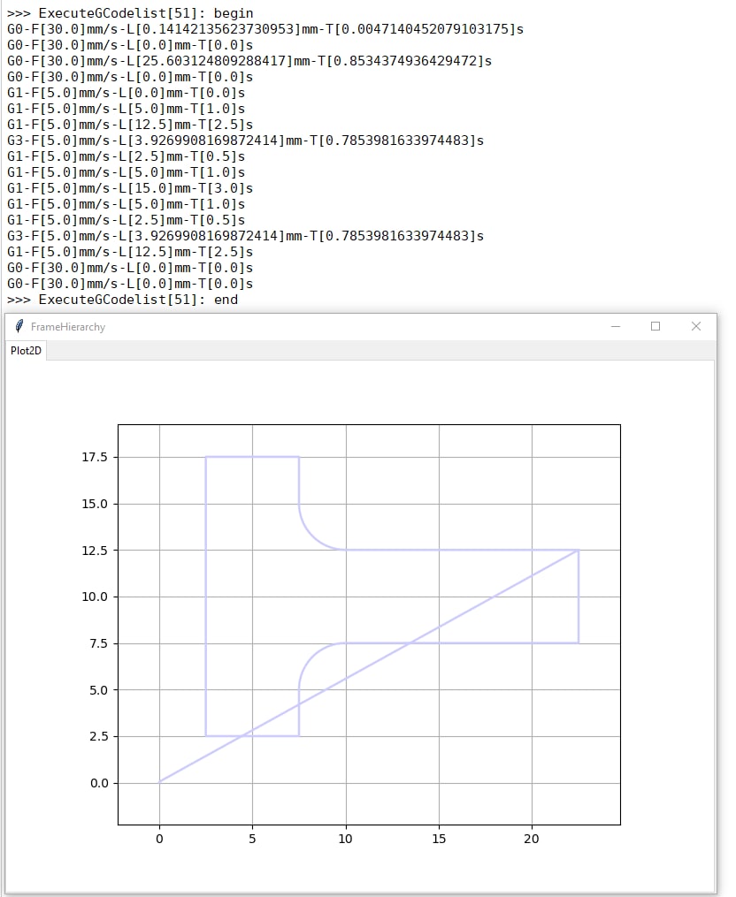This screenshot has width=736, height=897.
Task: Switch to the Plot2D tab
Action: coord(27,351)
